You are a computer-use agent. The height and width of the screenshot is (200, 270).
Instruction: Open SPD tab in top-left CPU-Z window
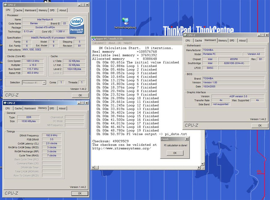(x=52, y=10)
